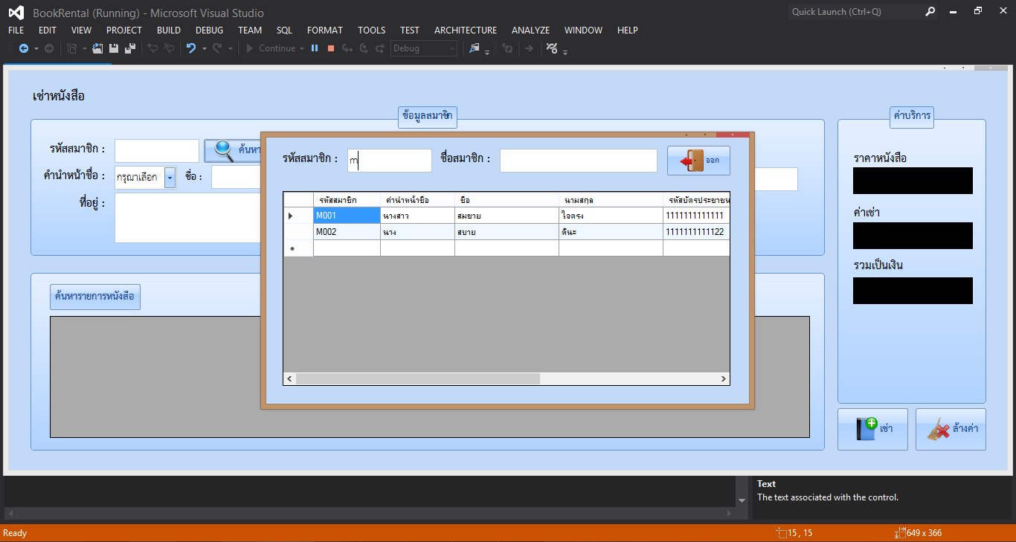Viewport: 1016px width, 542px height.
Task: Click the Quick Launch search box
Action: tap(855, 12)
